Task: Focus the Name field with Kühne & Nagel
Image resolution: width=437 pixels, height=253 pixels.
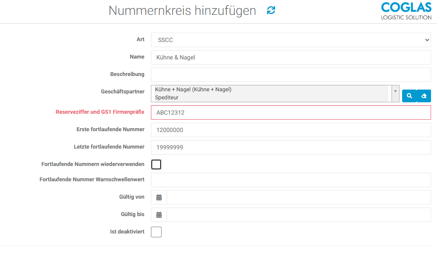Action: [291, 57]
